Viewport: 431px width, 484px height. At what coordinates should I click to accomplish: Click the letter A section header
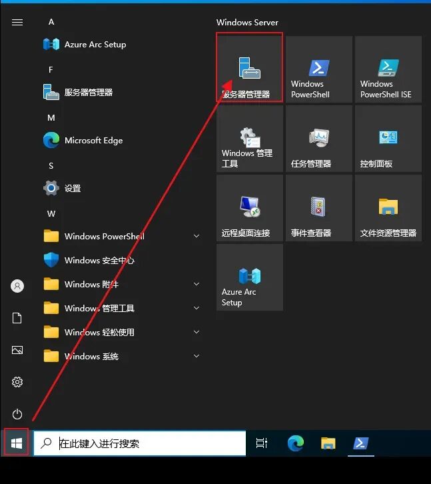click(x=51, y=22)
